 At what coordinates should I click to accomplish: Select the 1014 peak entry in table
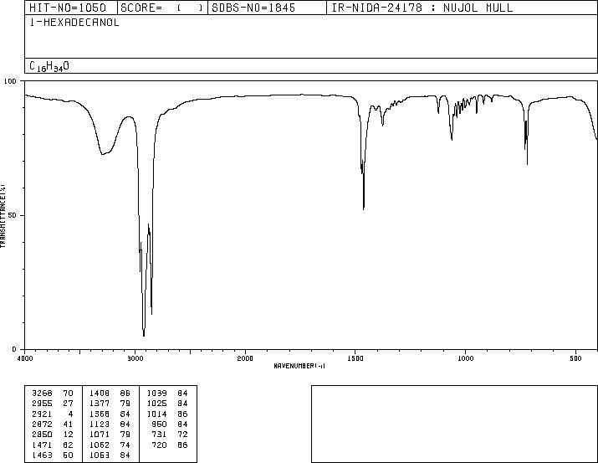(167, 414)
